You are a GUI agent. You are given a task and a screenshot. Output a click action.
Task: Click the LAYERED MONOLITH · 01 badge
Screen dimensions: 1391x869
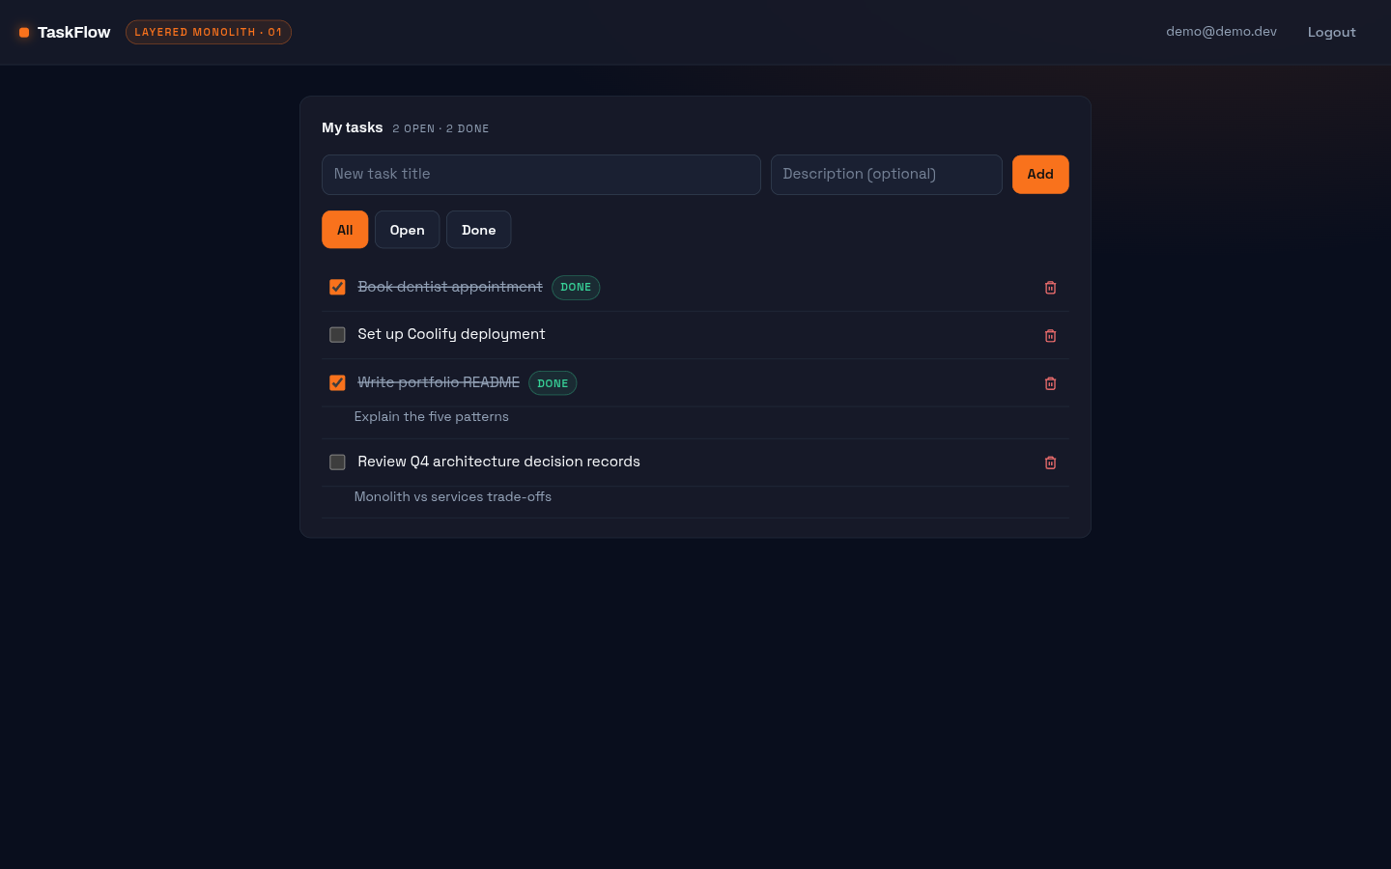pyautogui.click(x=209, y=32)
